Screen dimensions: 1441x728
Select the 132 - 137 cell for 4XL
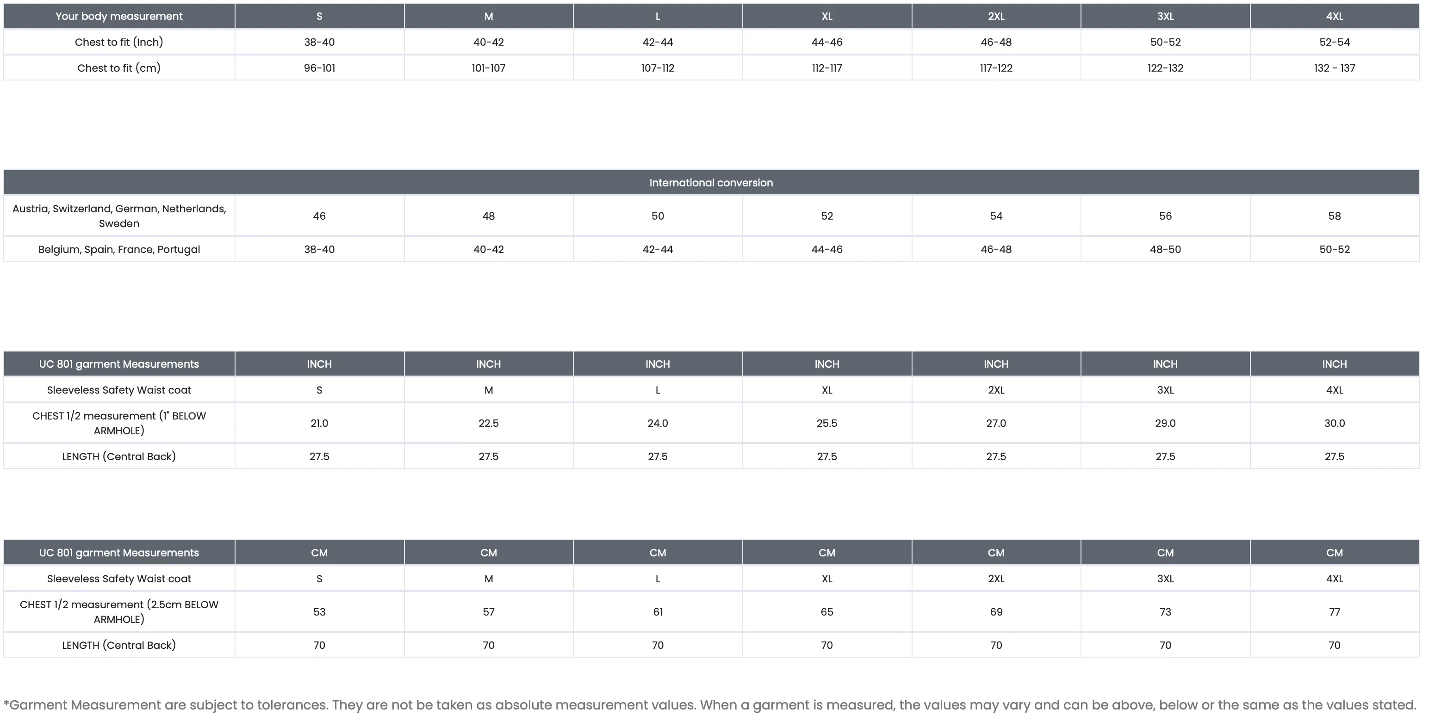1335,68
